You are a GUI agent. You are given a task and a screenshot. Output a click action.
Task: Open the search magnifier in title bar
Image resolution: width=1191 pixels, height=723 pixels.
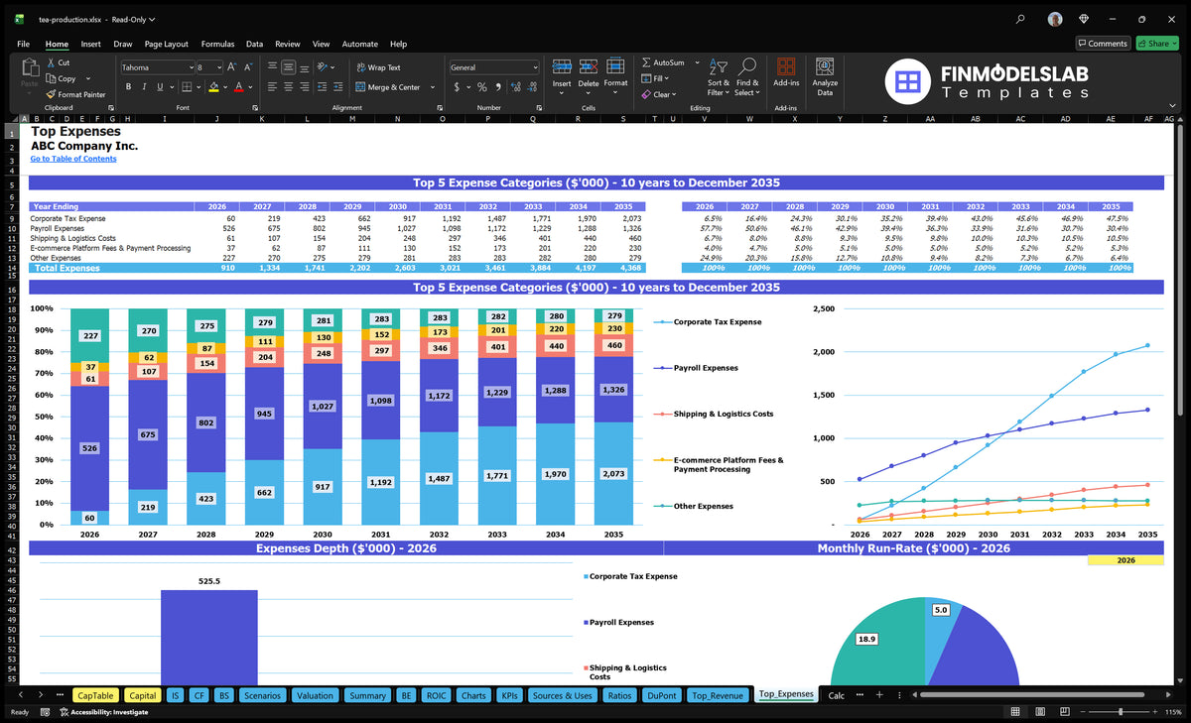(x=1021, y=19)
